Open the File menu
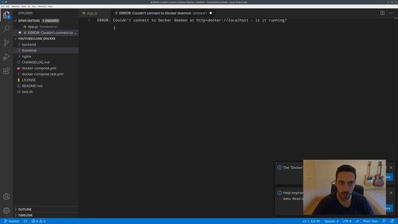 (x=2, y=6)
